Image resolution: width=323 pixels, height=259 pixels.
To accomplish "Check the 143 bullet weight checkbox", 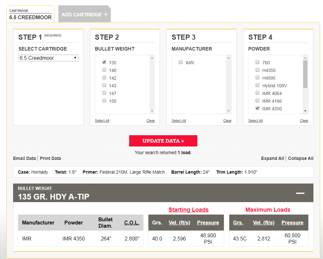I will [x=104, y=85].
